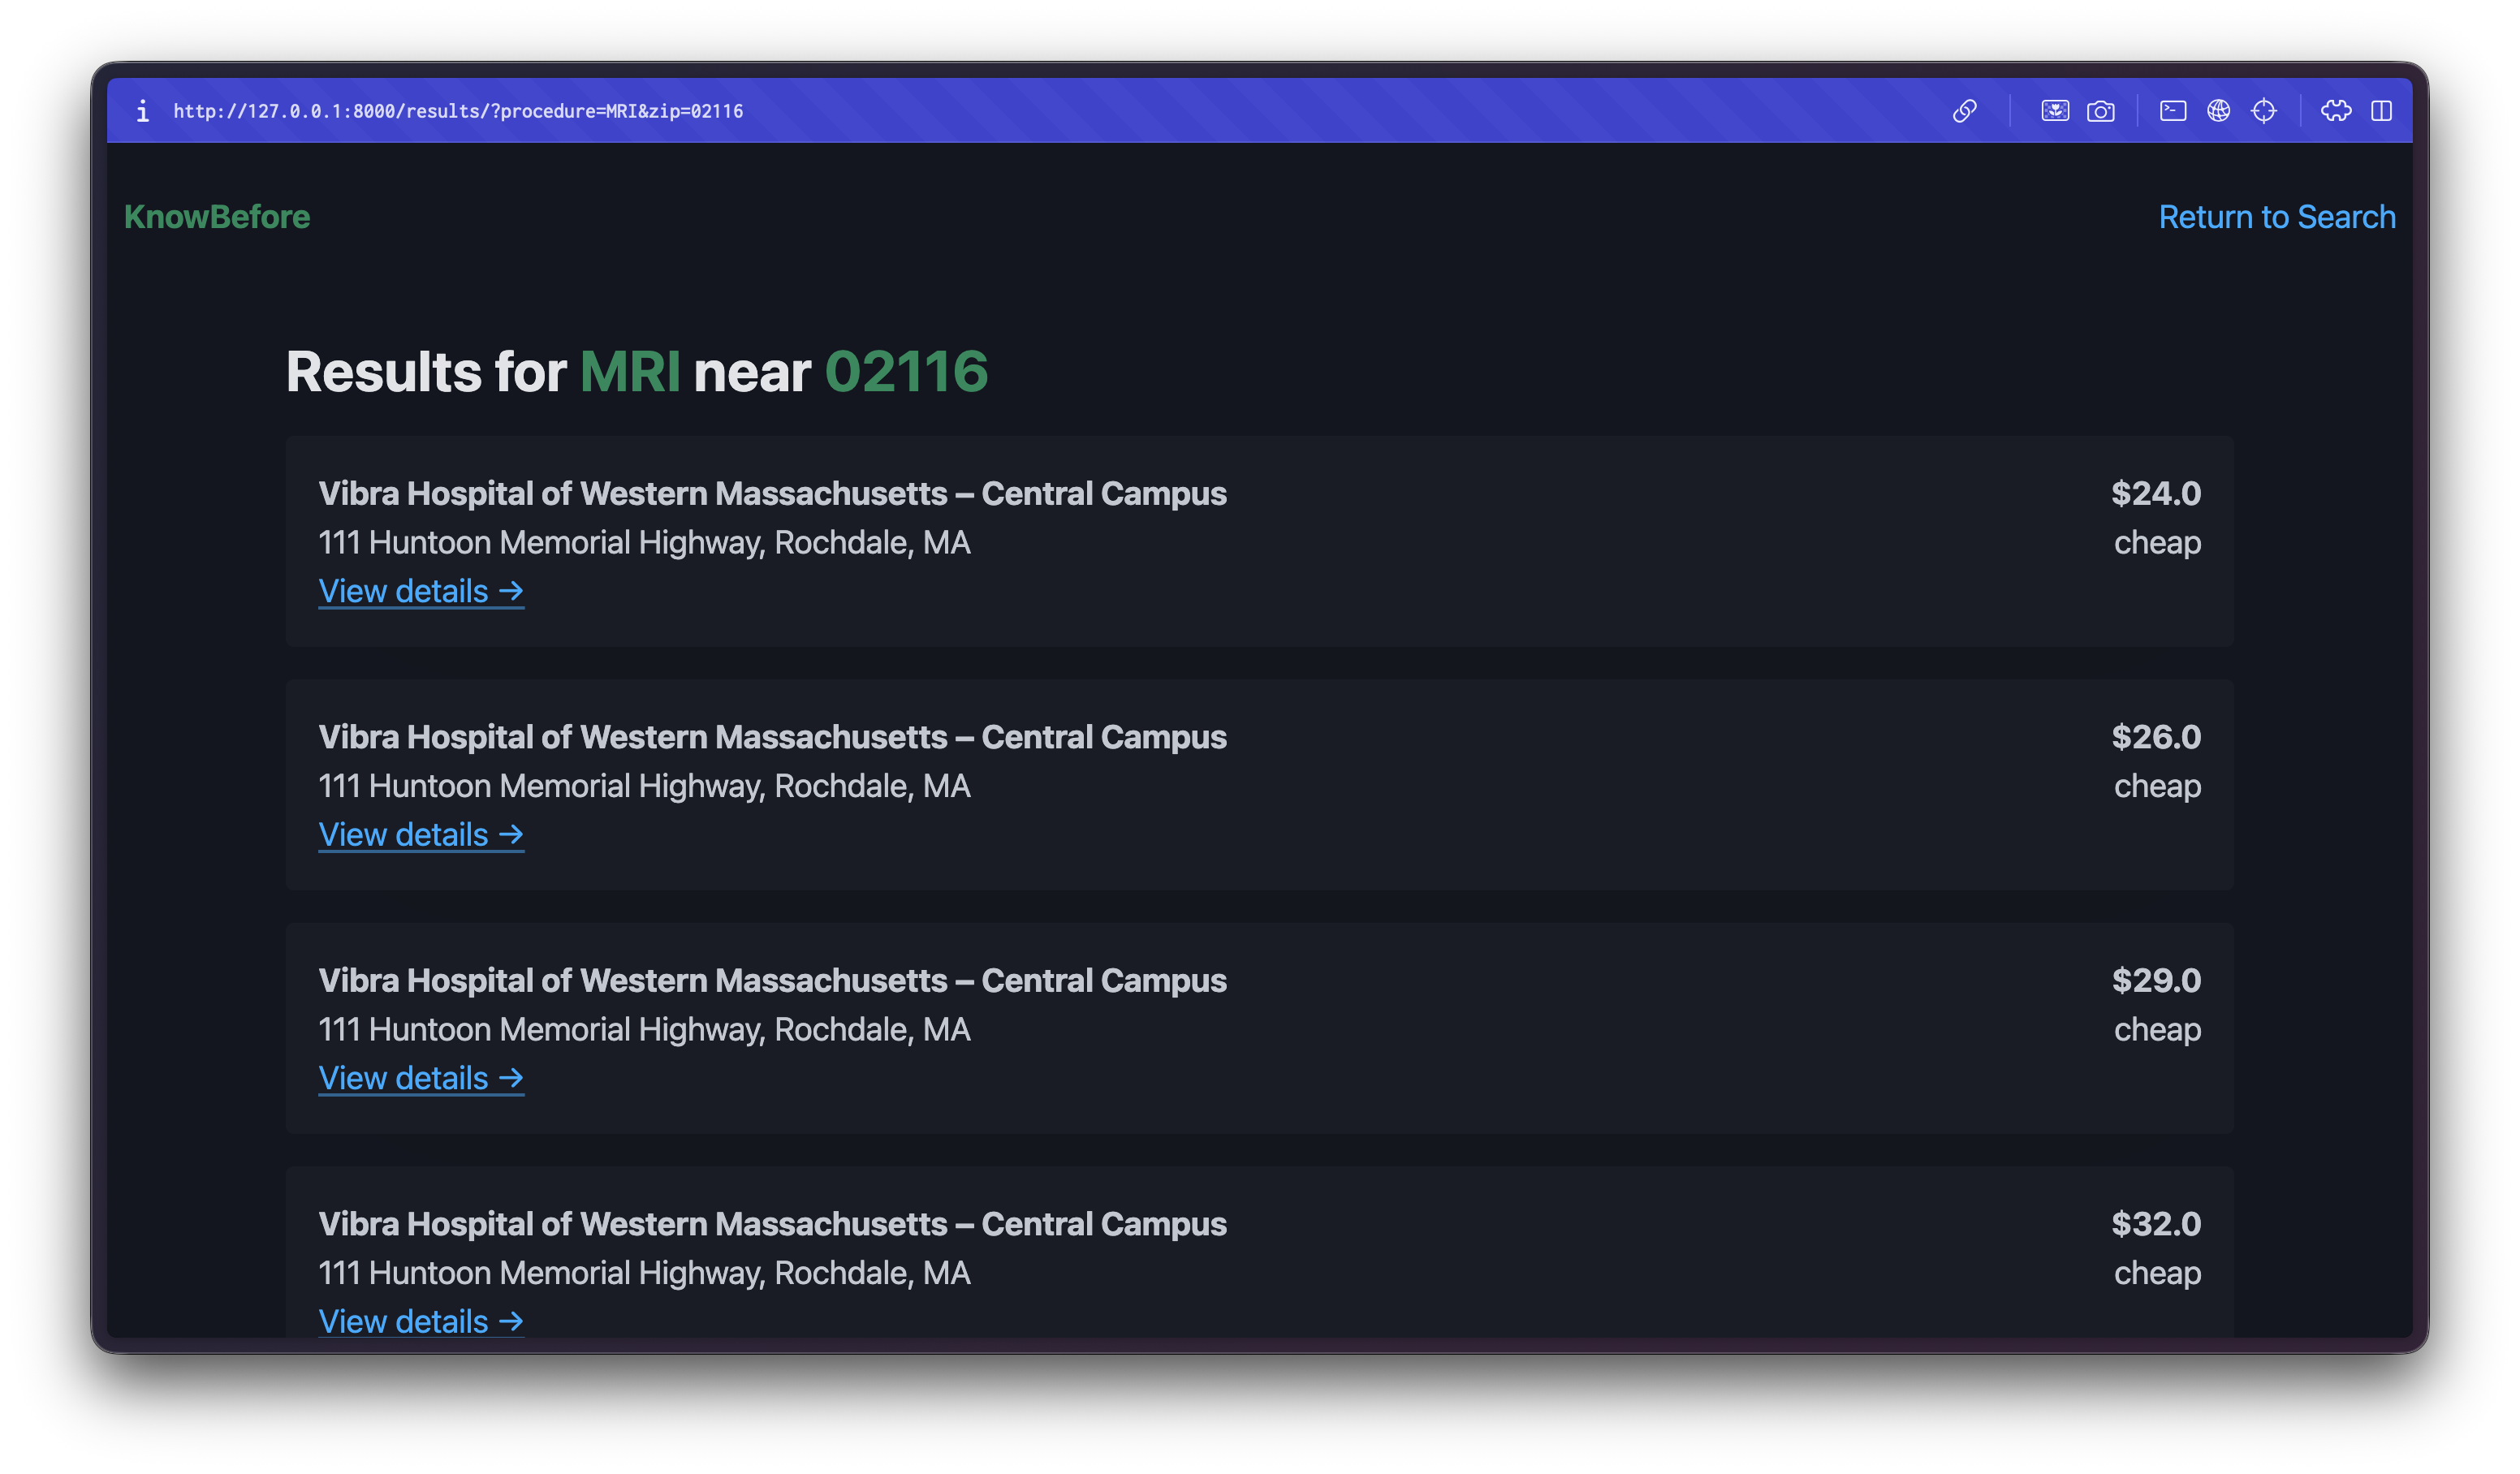Go to the KnowBefore home logo
Screen dimensions: 2520x1474
[x=217, y=217]
